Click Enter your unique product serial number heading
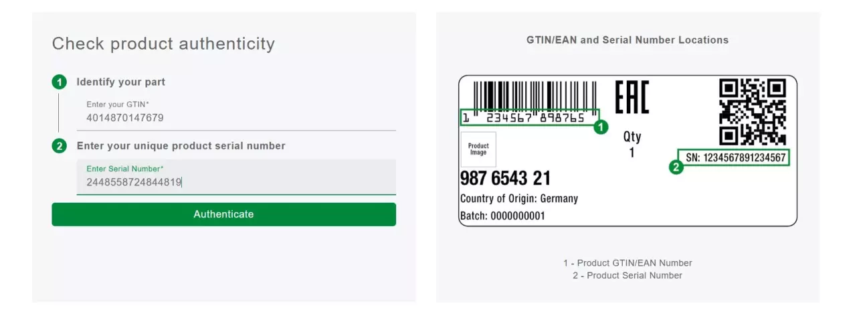The width and height of the screenshot is (867, 312). [x=181, y=145]
